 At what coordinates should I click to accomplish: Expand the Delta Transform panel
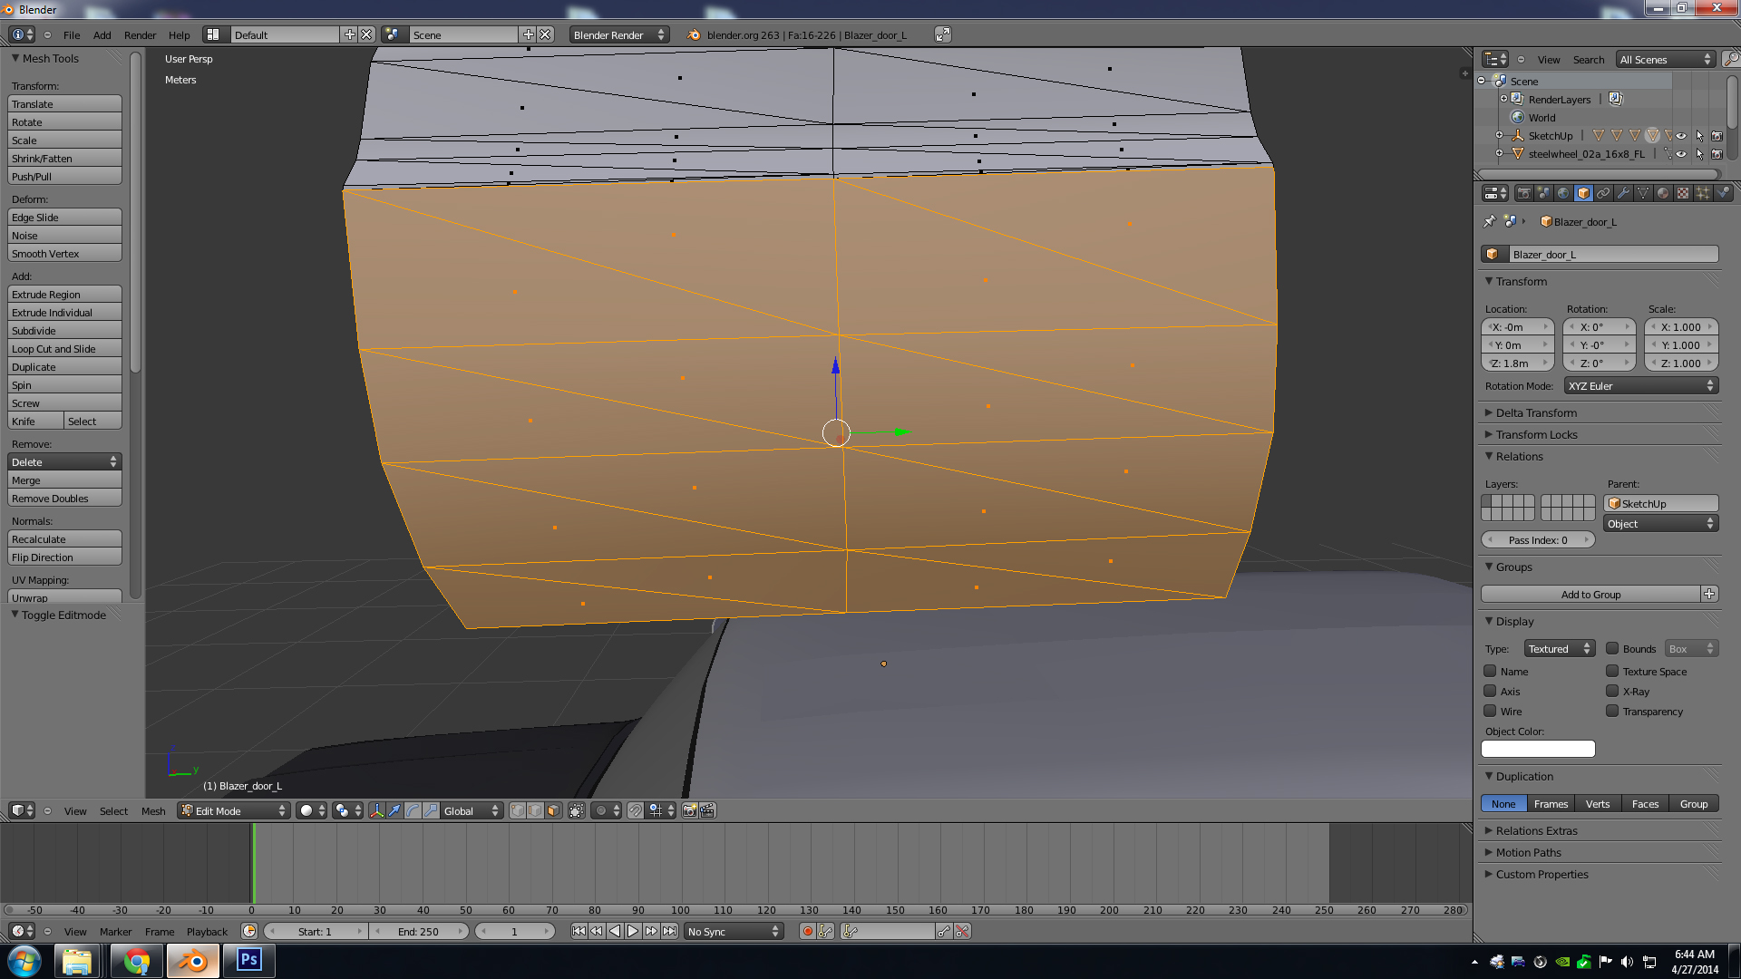(1536, 412)
